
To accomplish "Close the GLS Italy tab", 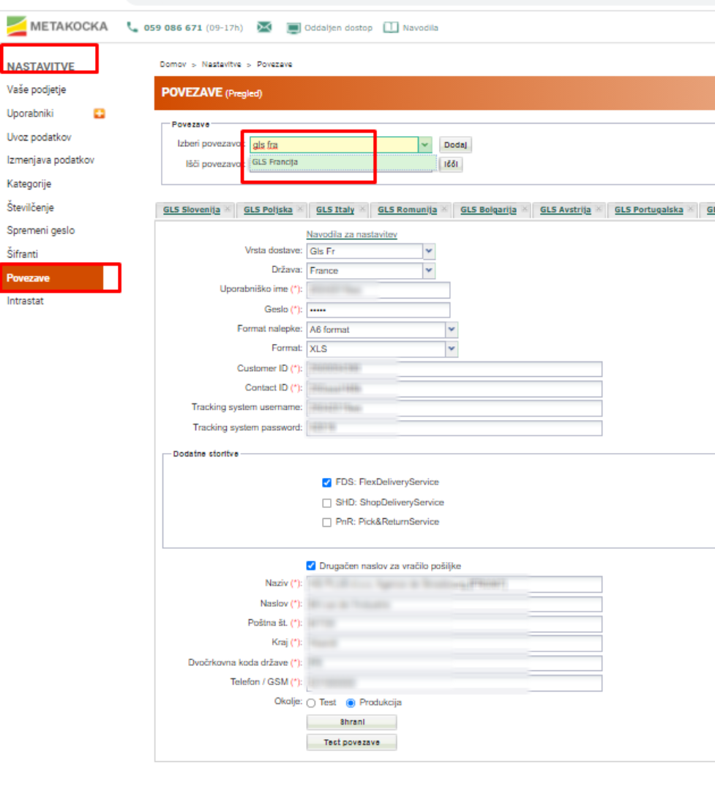I will [362, 209].
